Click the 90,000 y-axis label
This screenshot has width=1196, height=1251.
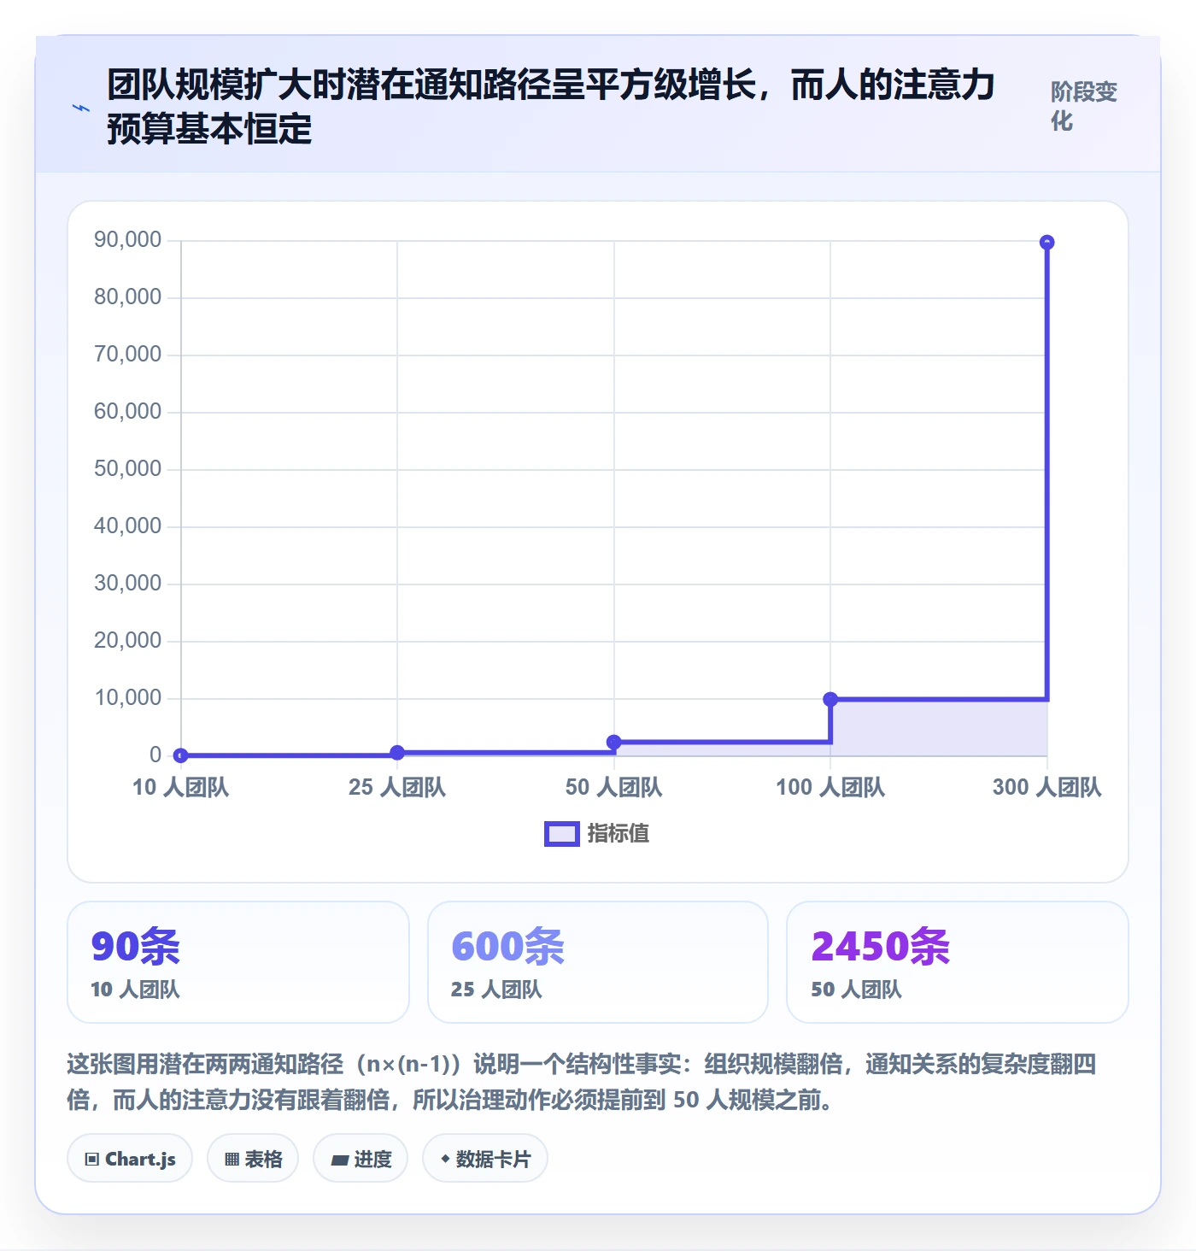128,240
